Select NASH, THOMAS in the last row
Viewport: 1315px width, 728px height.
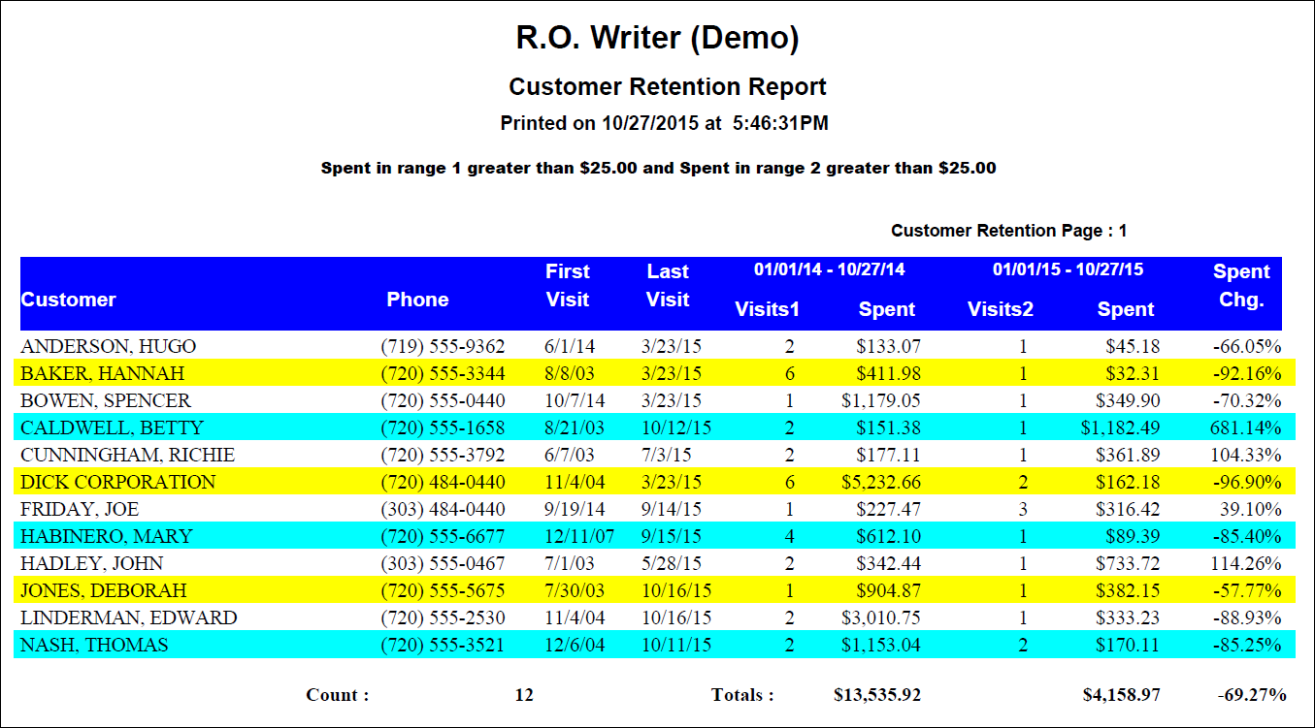coord(95,645)
